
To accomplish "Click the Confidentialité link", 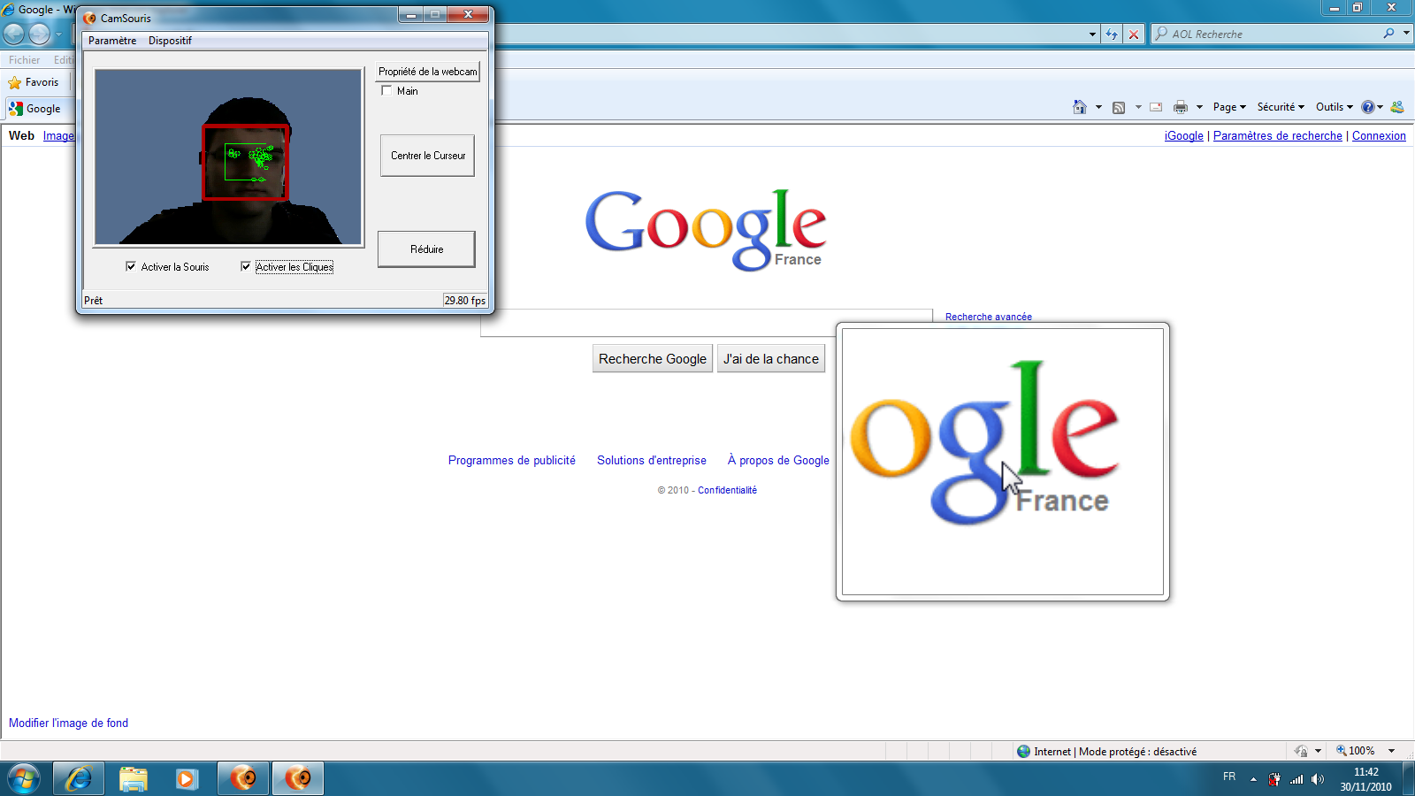I will [x=727, y=490].
